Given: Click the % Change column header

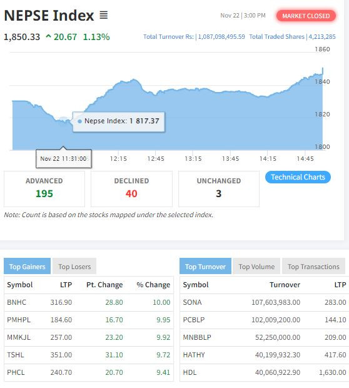Looking at the screenshot, I should [x=153, y=285].
